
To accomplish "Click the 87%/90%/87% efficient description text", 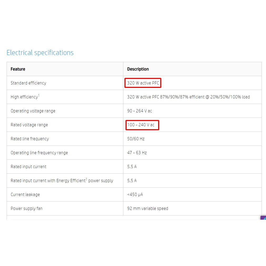I will [x=188, y=97].
